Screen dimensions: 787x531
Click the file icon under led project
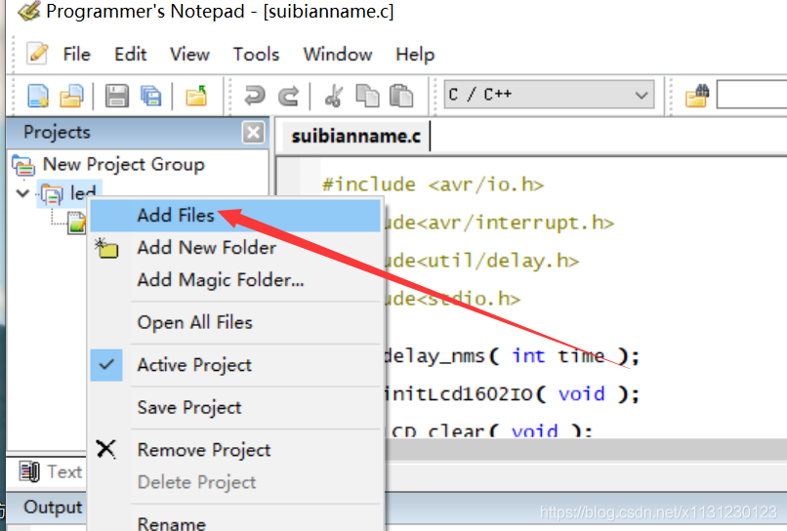coord(76,223)
